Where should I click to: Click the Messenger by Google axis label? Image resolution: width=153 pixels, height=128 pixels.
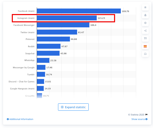pyautogui.click(x=24, y=68)
